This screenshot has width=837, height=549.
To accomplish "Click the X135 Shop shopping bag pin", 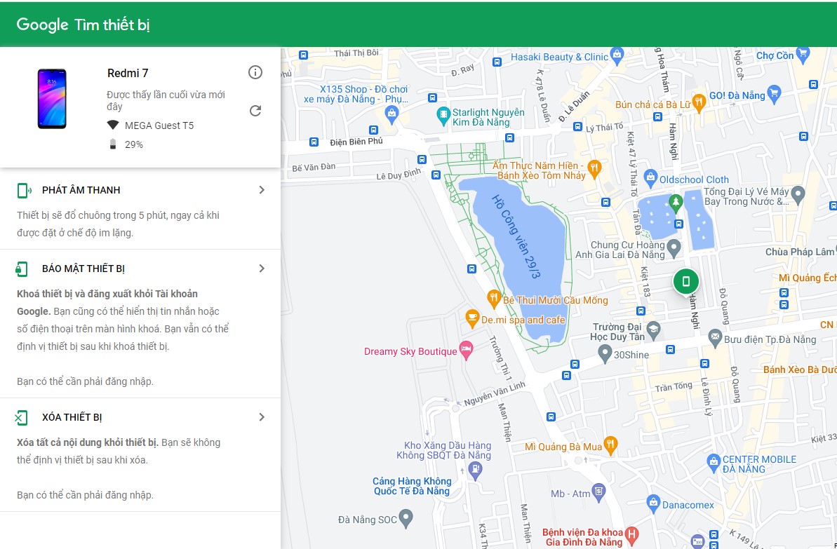I will [391, 115].
